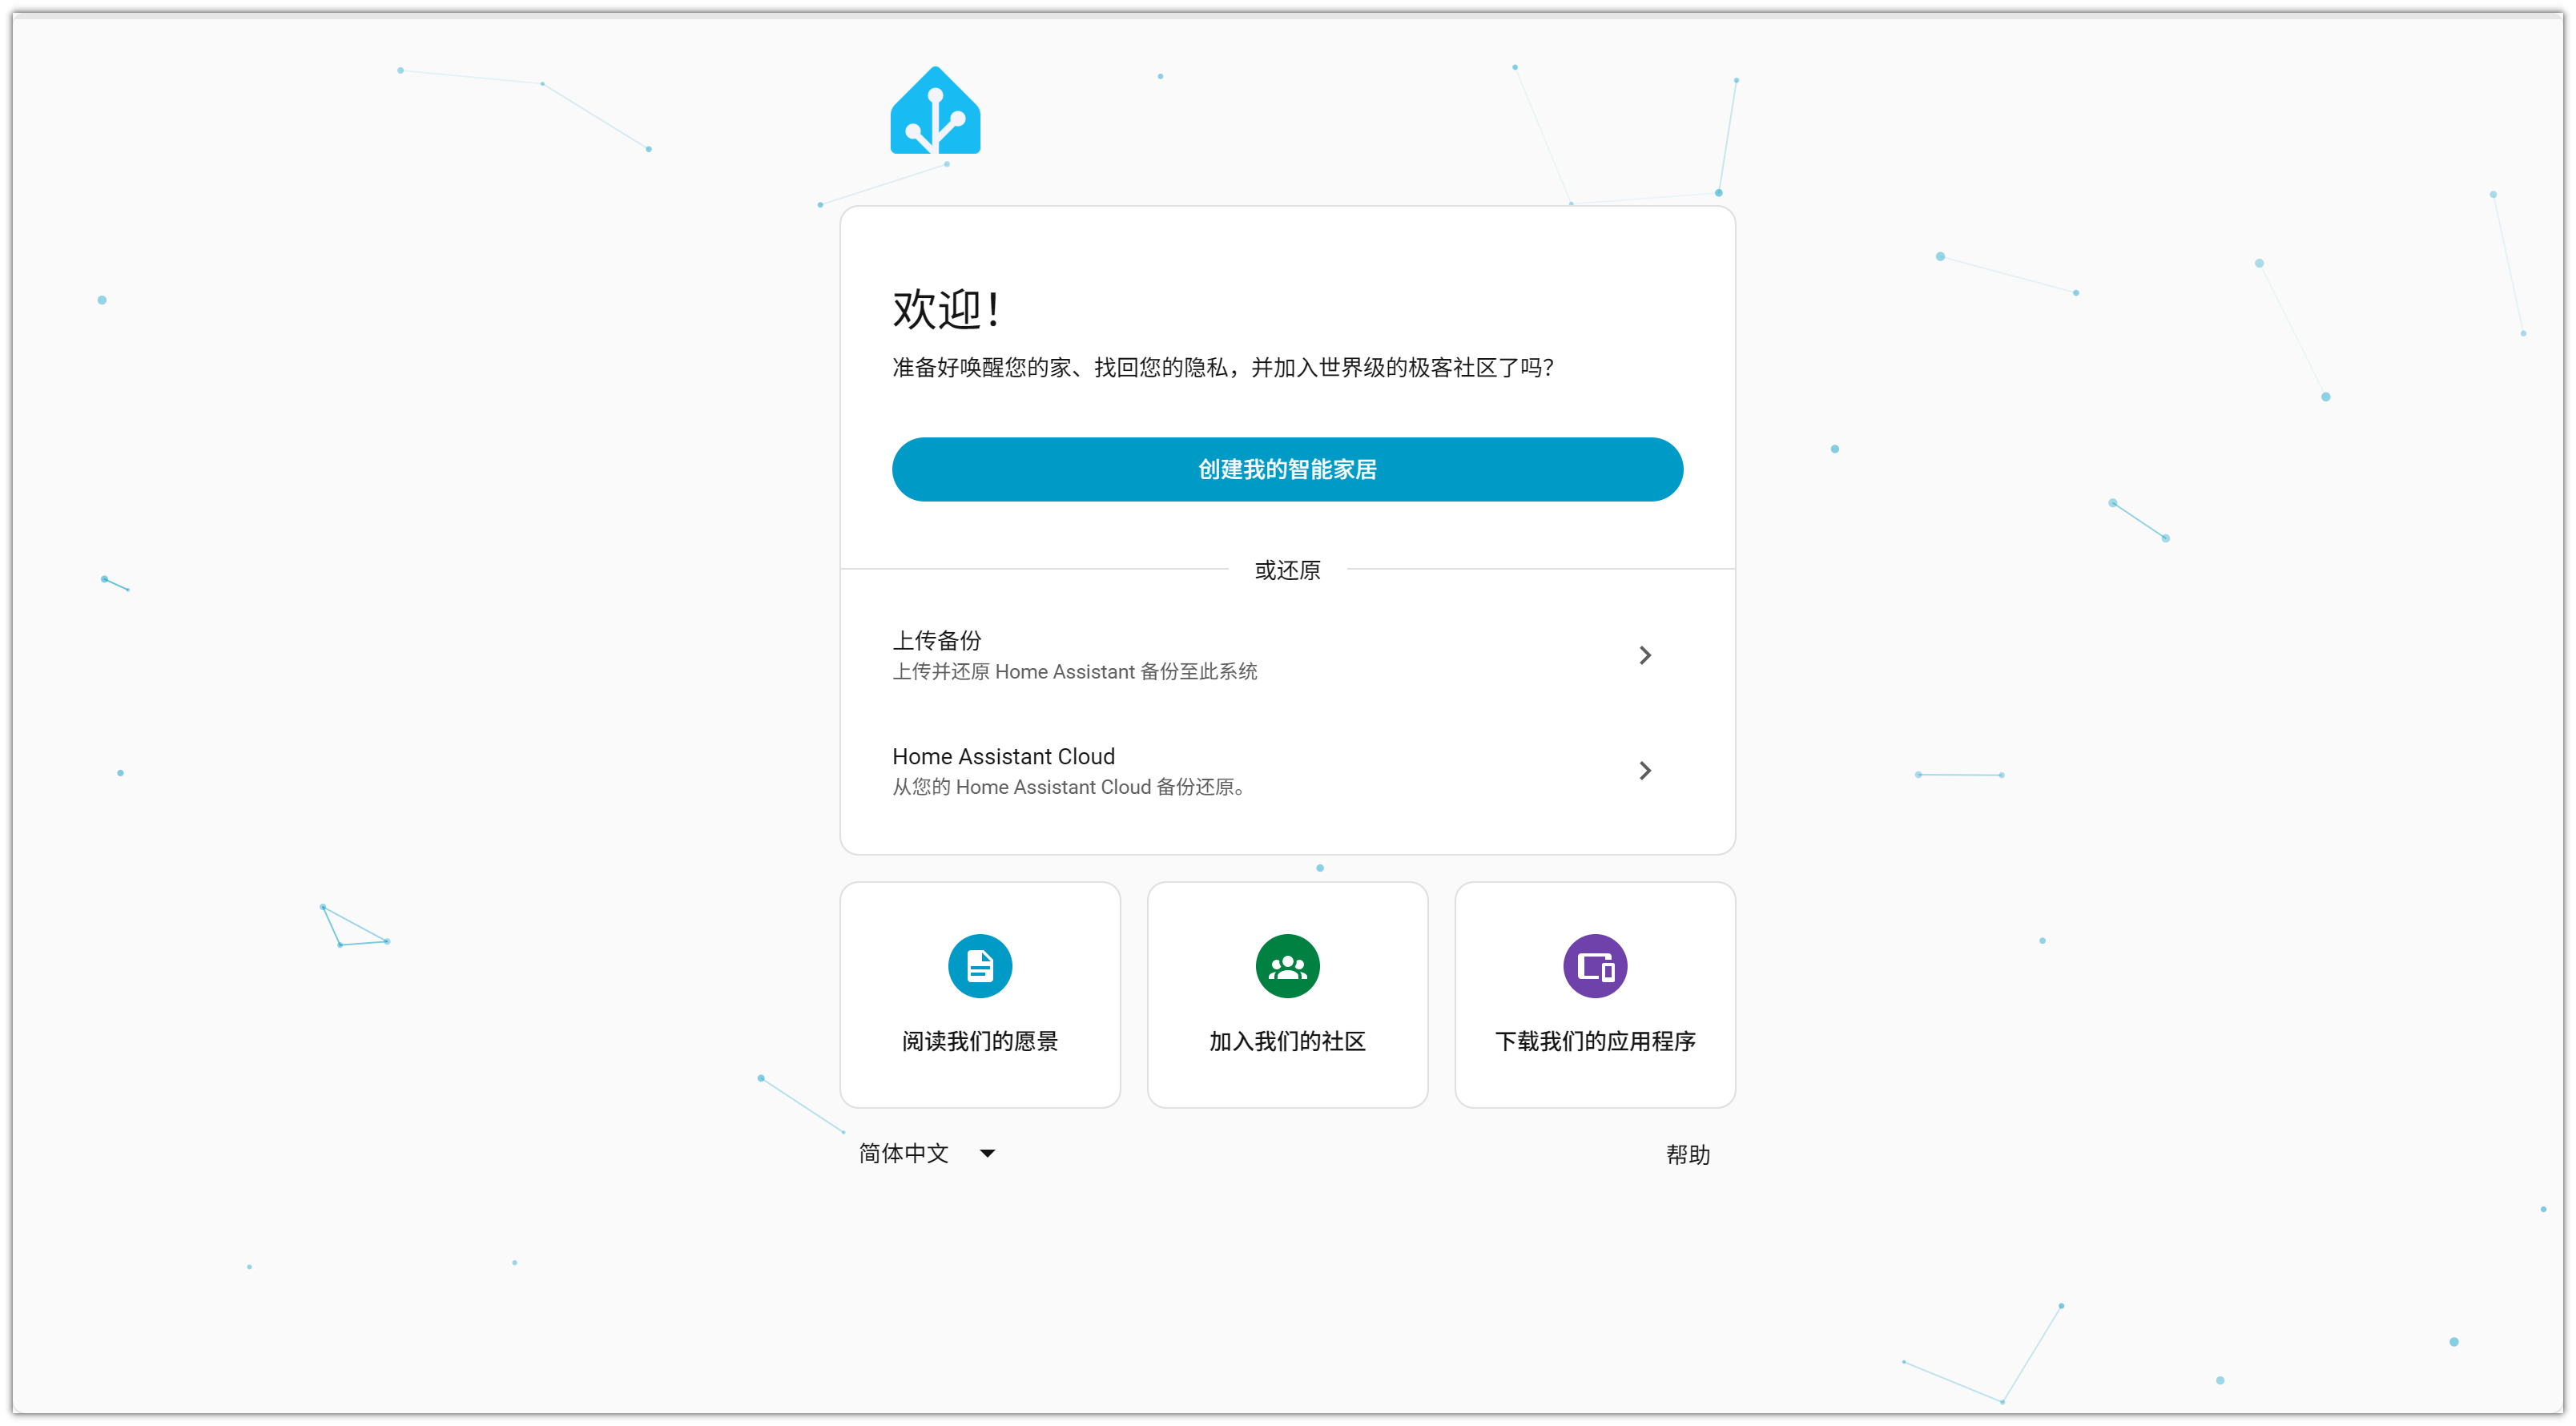Open the 帮助 help link
Screen dimensions: 2576x1426
(1687, 1154)
